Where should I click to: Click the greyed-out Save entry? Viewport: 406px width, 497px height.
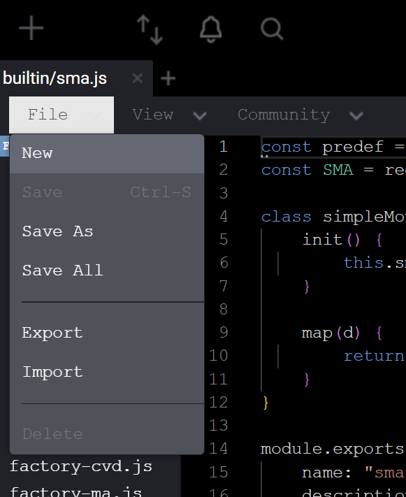point(107,192)
